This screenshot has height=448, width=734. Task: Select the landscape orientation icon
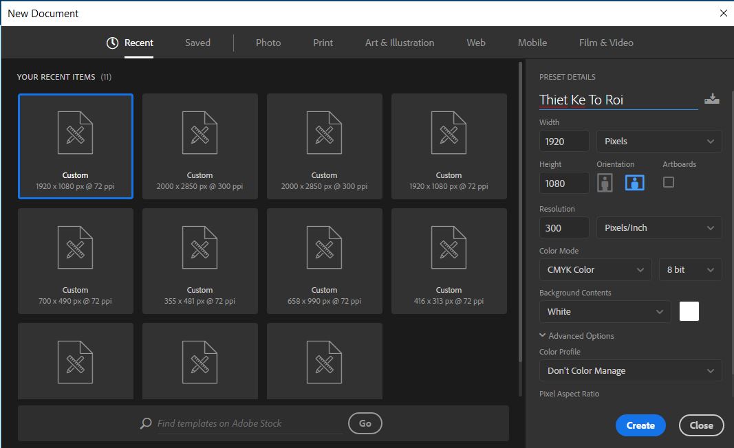point(634,182)
